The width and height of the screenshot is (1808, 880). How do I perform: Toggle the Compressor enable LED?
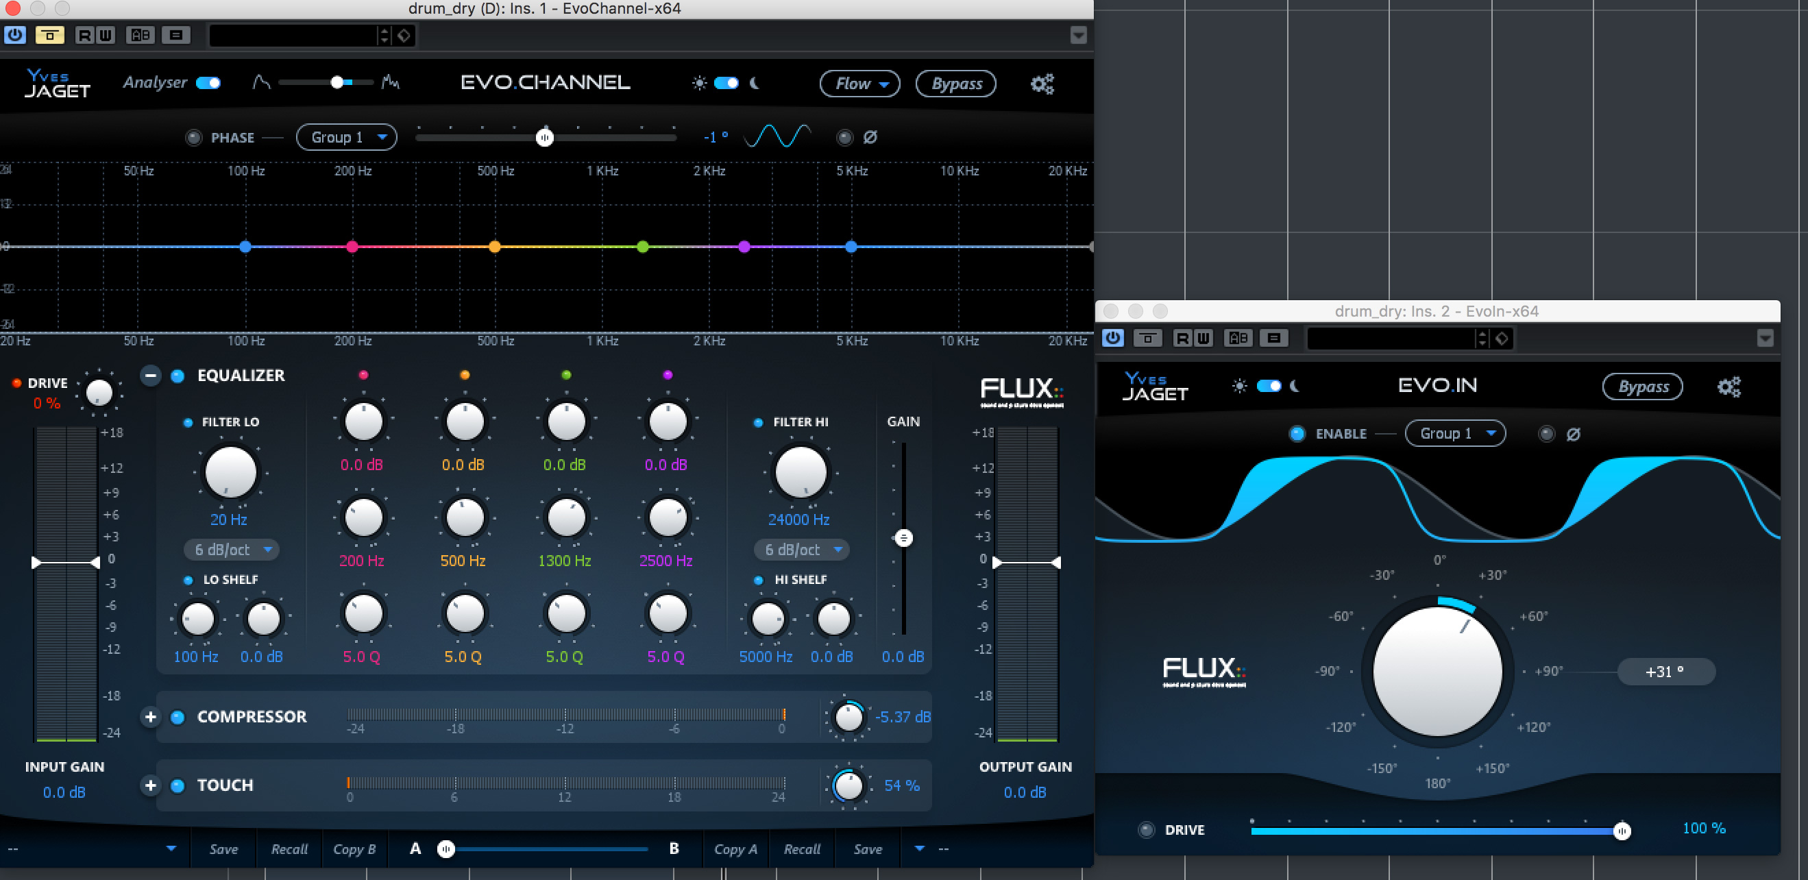pyautogui.click(x=178, y=716)
